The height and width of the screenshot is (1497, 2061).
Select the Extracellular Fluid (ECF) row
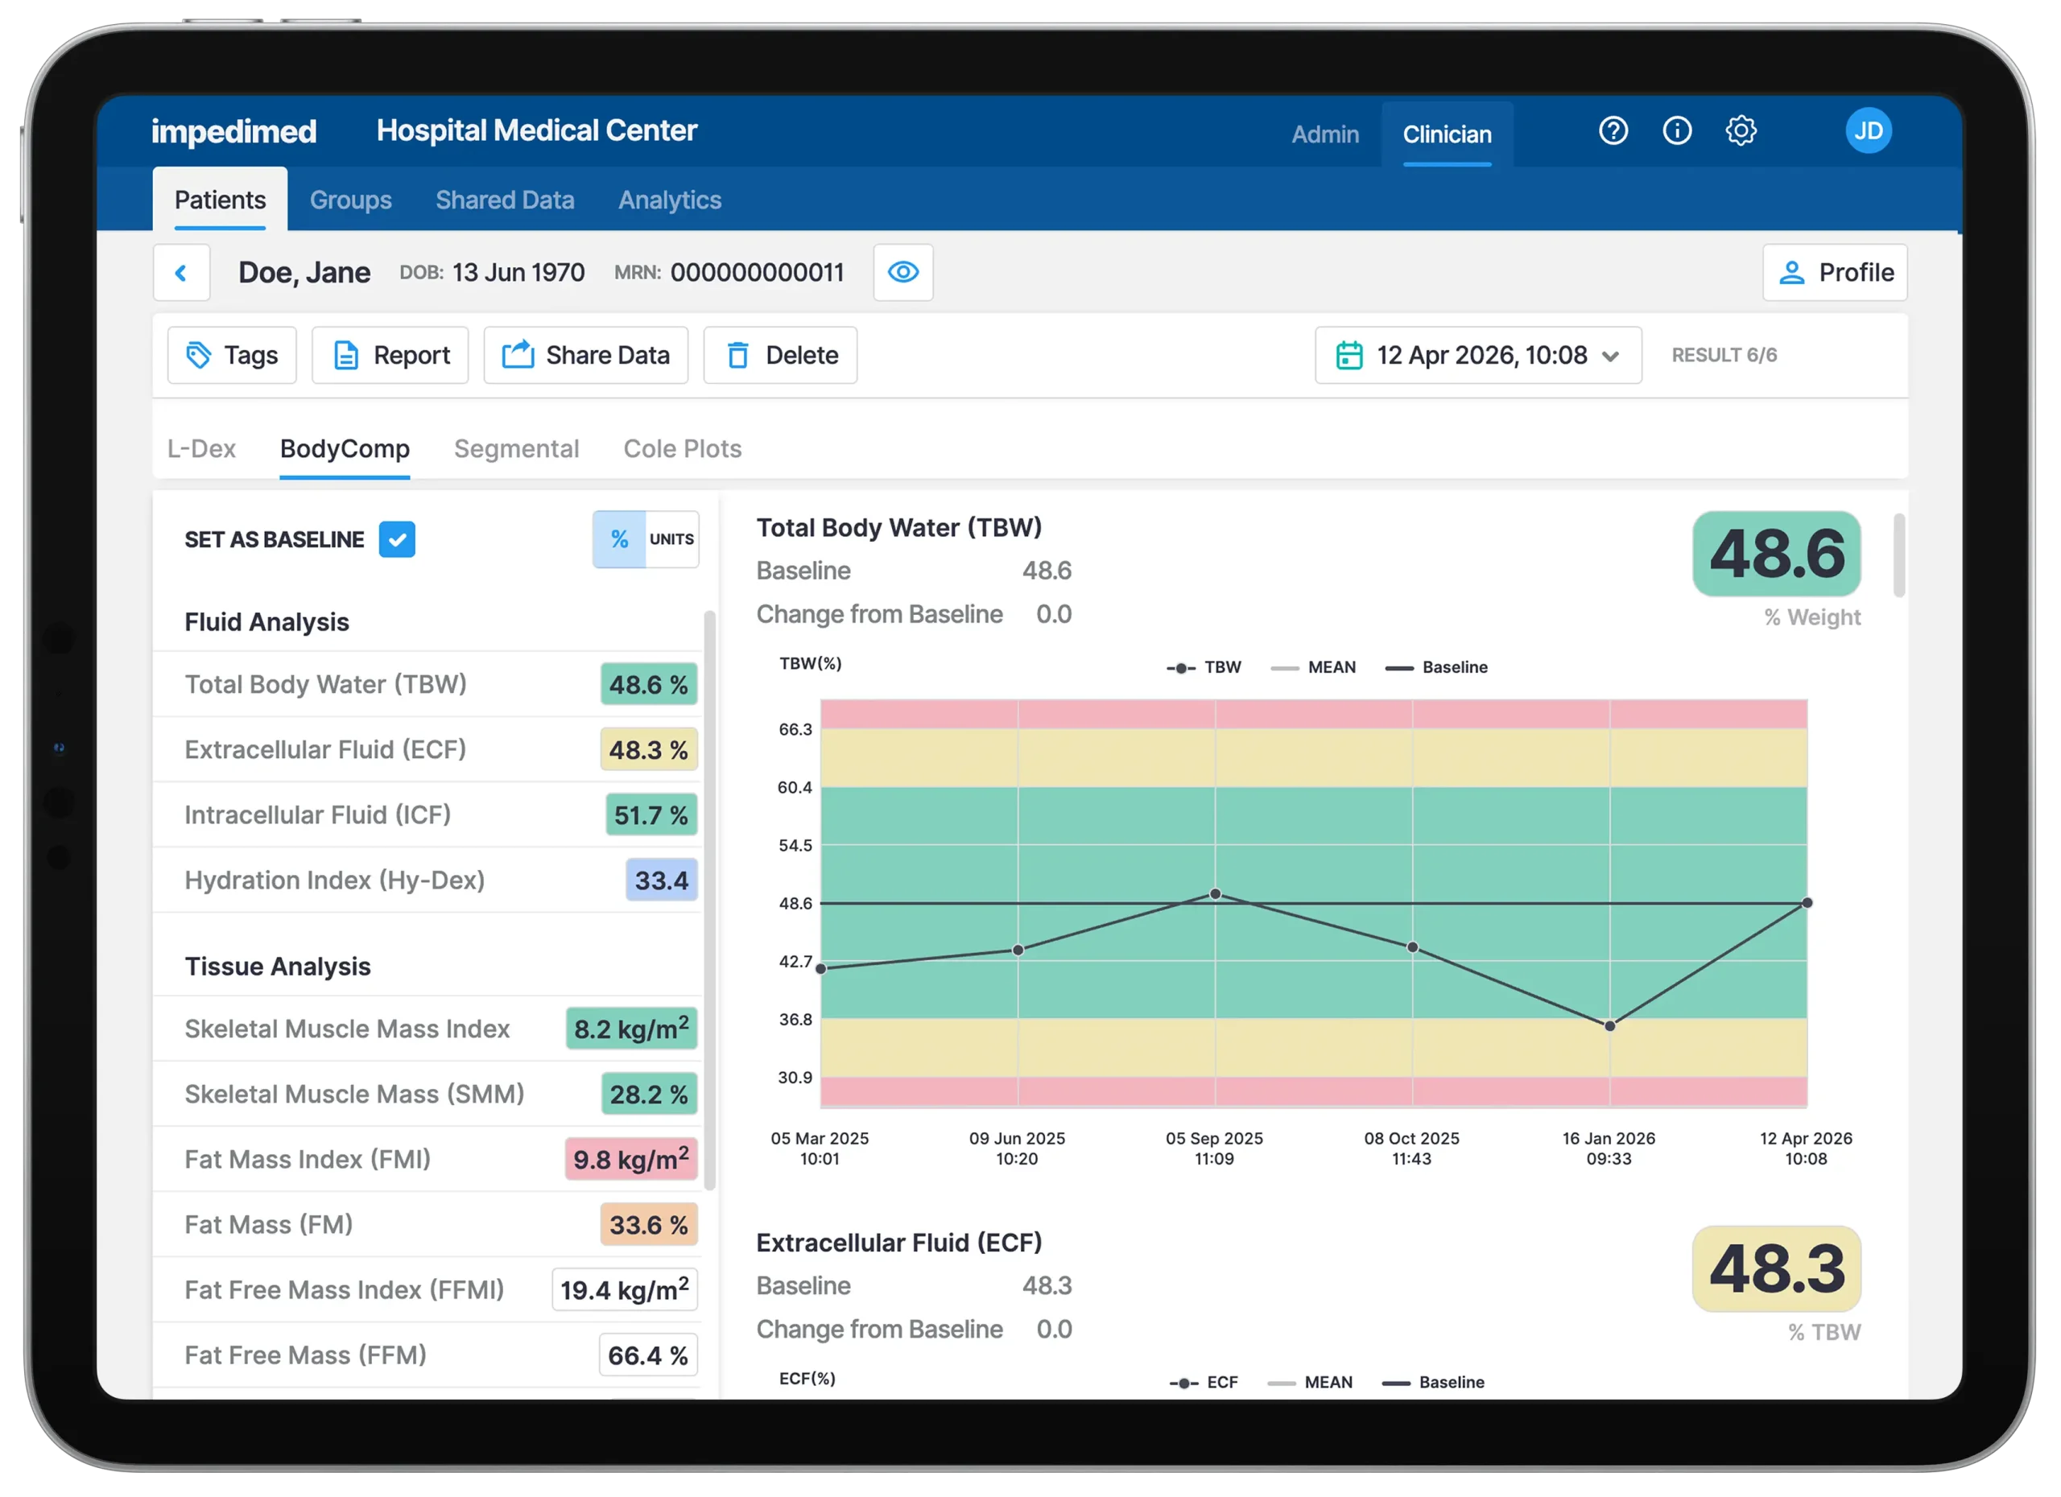(428, 749)
